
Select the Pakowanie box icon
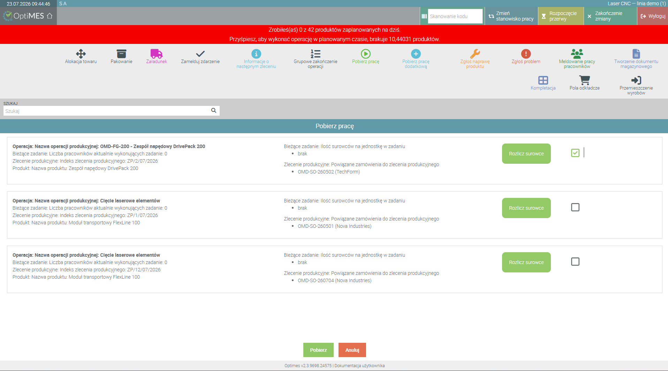(121, 54)
